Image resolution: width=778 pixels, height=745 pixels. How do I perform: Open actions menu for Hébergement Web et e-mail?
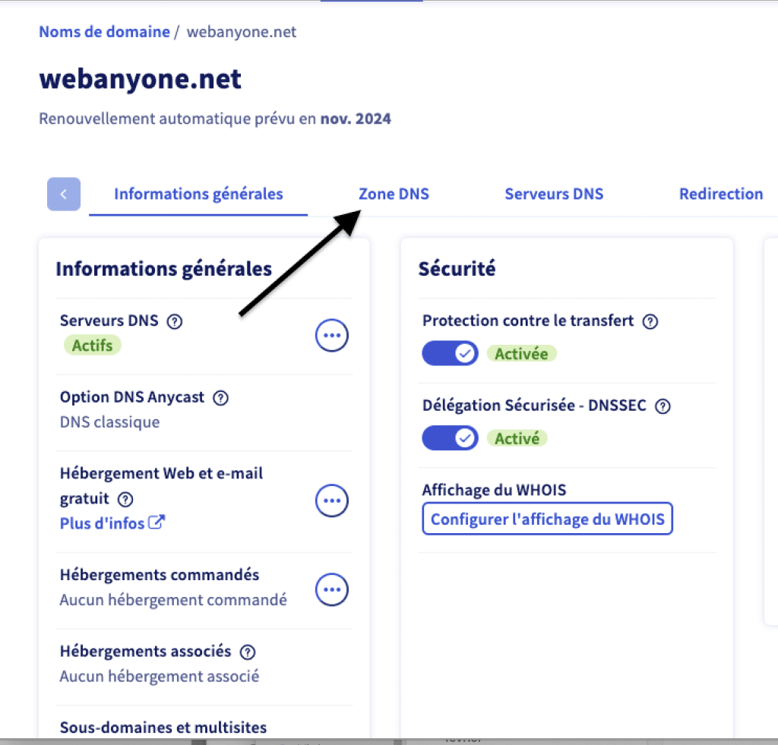331,500
